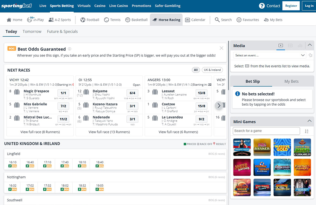The height and width of the screenshot is (205, 316).
Task: Collapse the Mini Games panel
Action: point(309,121)
